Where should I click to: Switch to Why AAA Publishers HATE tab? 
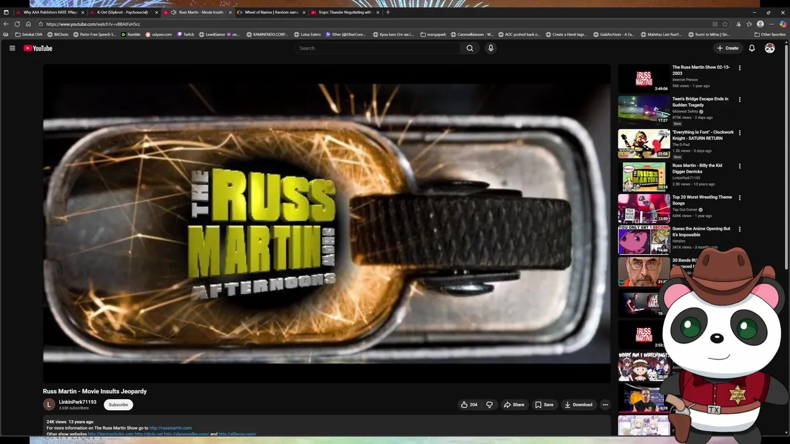coord(51,12)
